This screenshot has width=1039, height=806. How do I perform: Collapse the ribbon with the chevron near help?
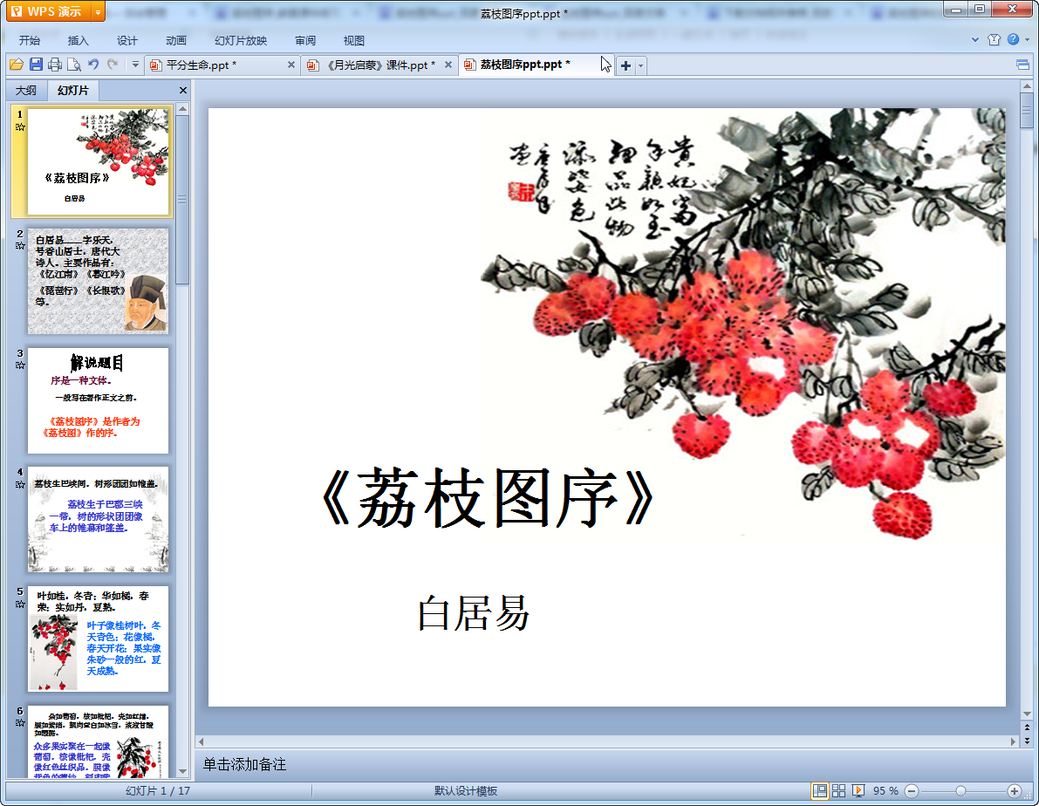(975, 39)
